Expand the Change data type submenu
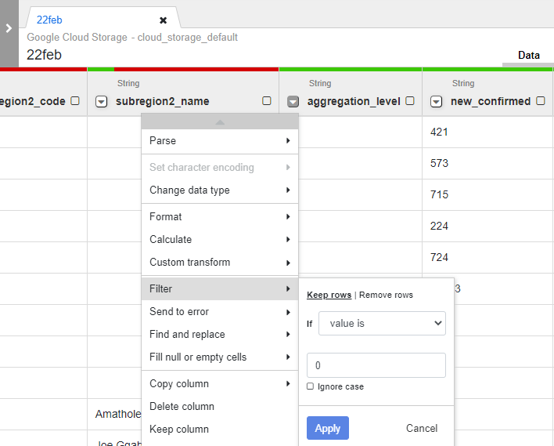The height and width of the screenshot is (446, 554). tap(219, 190)
